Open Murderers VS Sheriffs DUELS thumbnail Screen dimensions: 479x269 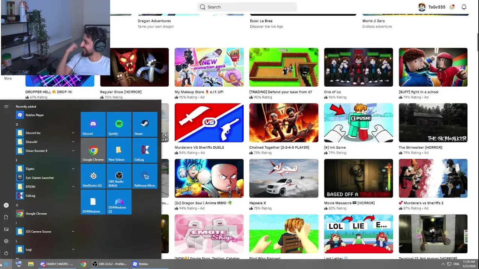tap(209, 123)
